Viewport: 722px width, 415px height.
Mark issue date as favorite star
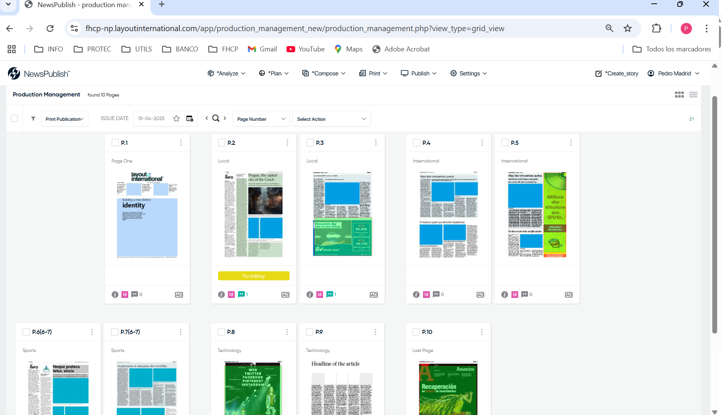click(176, 119)
